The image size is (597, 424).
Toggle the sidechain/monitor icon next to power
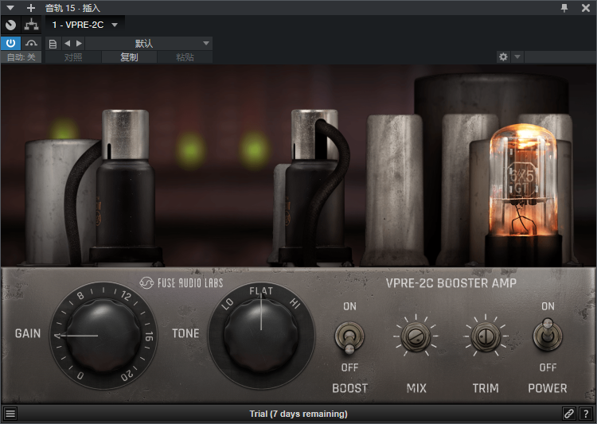pyautogui.click(x=31, y=44)
